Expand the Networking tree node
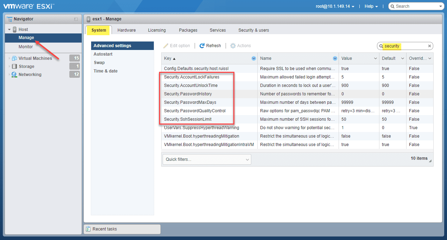 (x=10, y=75)
